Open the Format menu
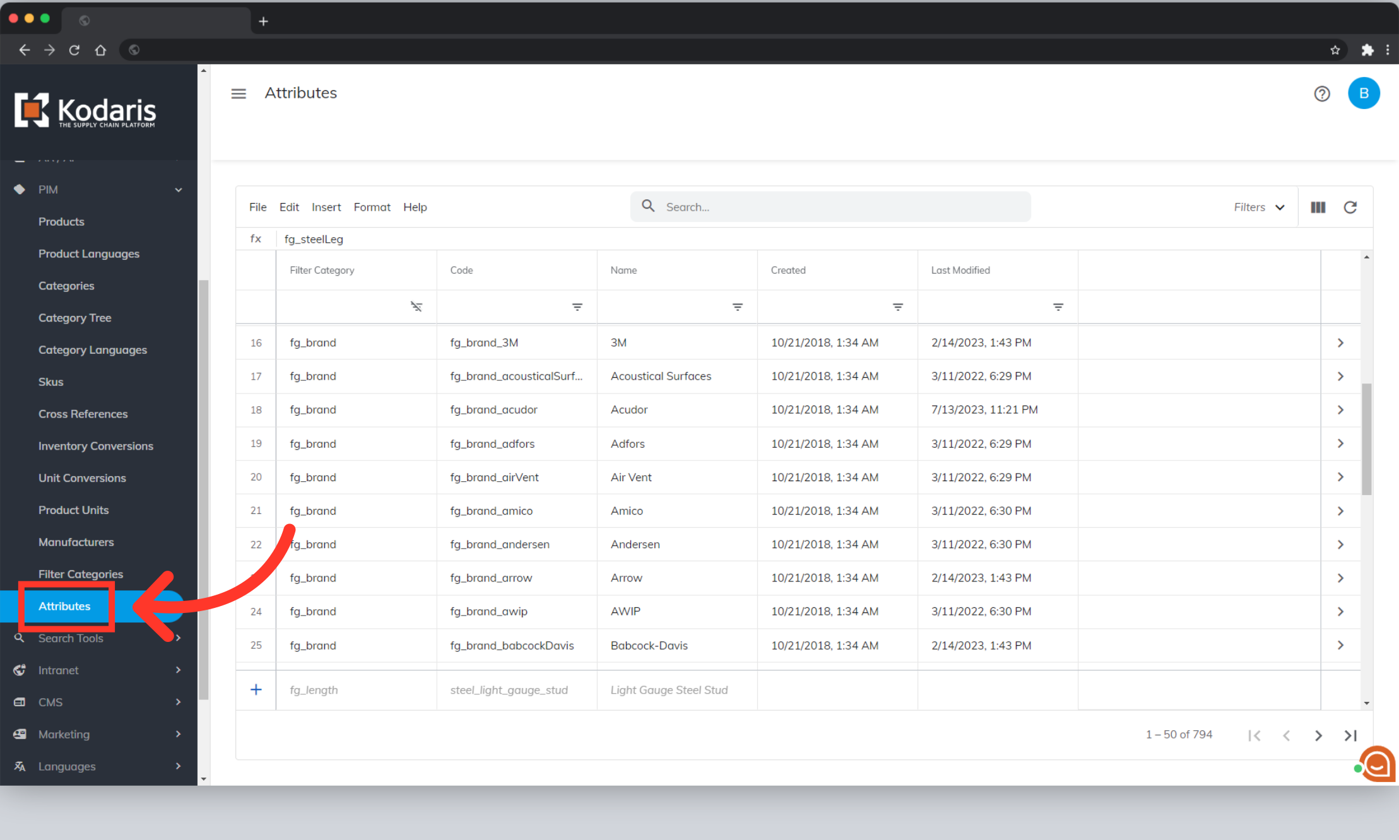The image size is (1399, 840). pos(372,207)
